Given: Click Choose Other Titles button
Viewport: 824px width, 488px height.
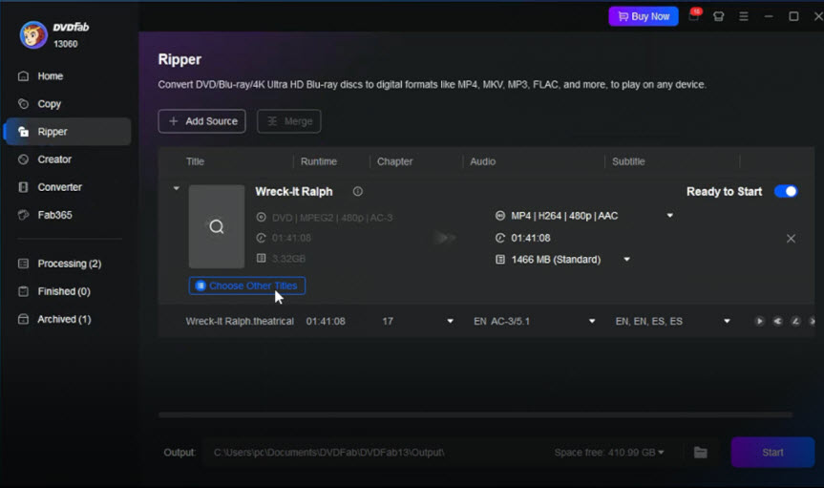Looking at the screenshot, I should coord(247,286).
